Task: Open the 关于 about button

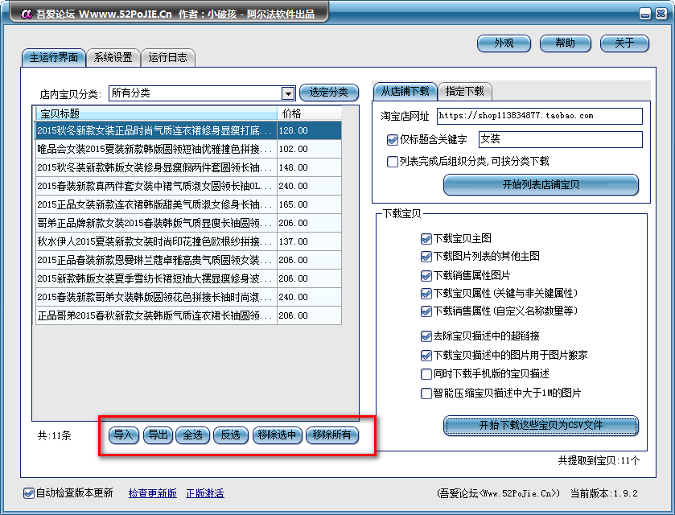Action: 624,43
